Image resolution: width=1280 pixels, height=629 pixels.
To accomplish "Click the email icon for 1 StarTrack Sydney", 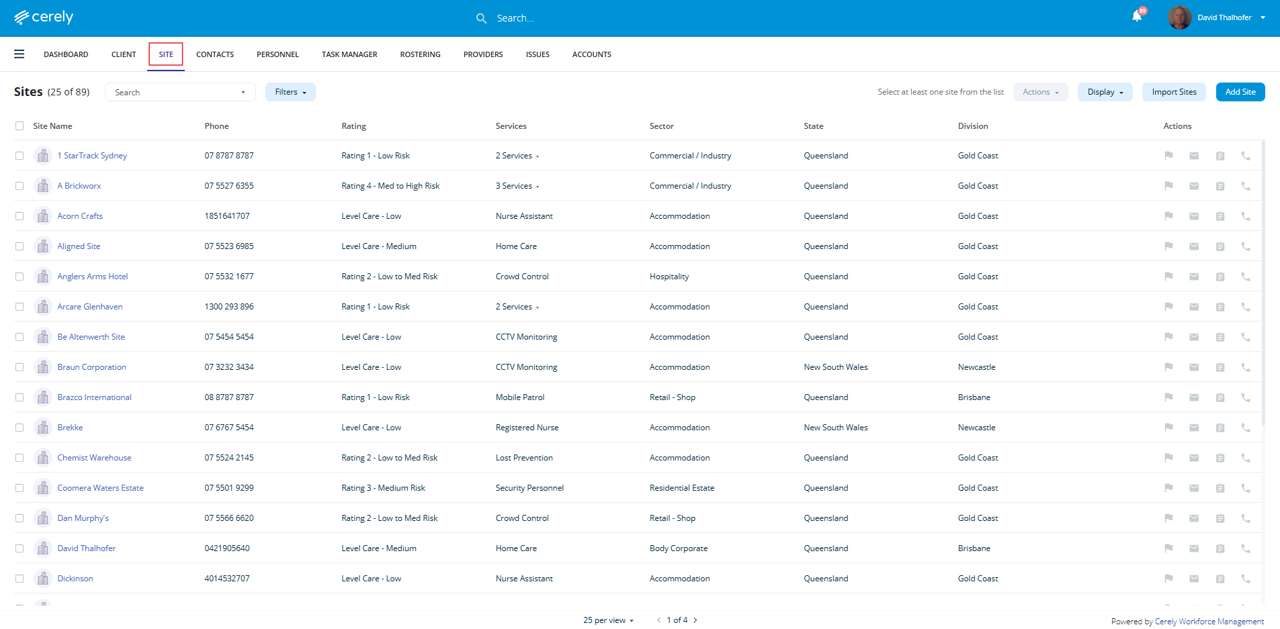I will click(1194, 156).
